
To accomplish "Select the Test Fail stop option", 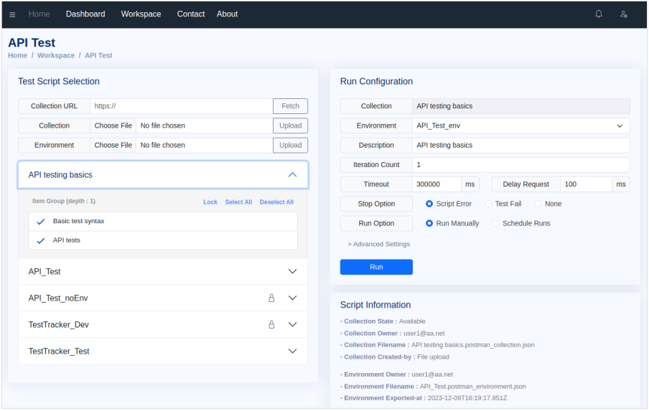I will (x=490, y=204).
